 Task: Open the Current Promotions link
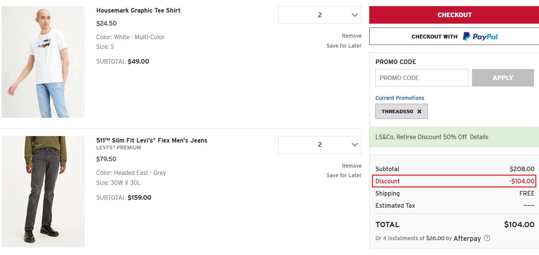click(400, 98)
